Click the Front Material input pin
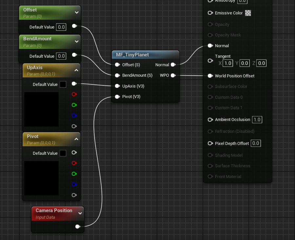295x240 pixels. click(210, 177)
